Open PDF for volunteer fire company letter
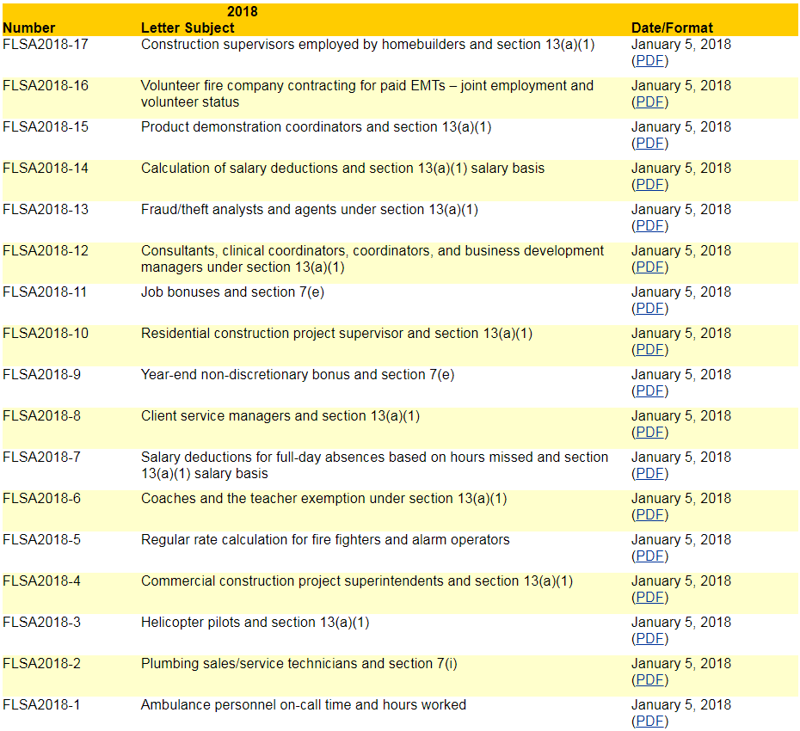 pyautogui.click(x=649, y=102)
